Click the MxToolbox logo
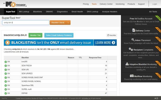Viewport: 161px width, 100px height. point(15,4)
